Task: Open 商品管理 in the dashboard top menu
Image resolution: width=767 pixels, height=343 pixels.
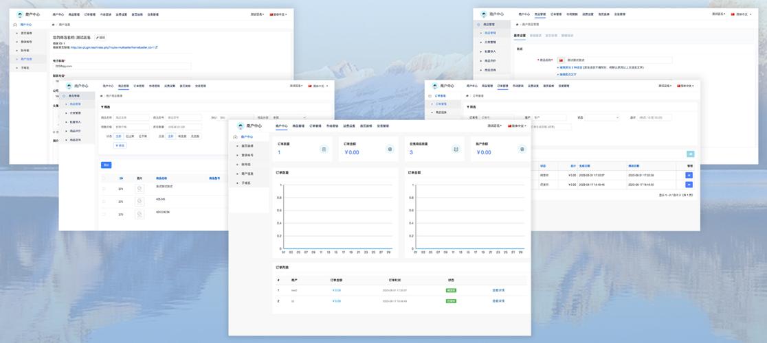Action: 299,126
